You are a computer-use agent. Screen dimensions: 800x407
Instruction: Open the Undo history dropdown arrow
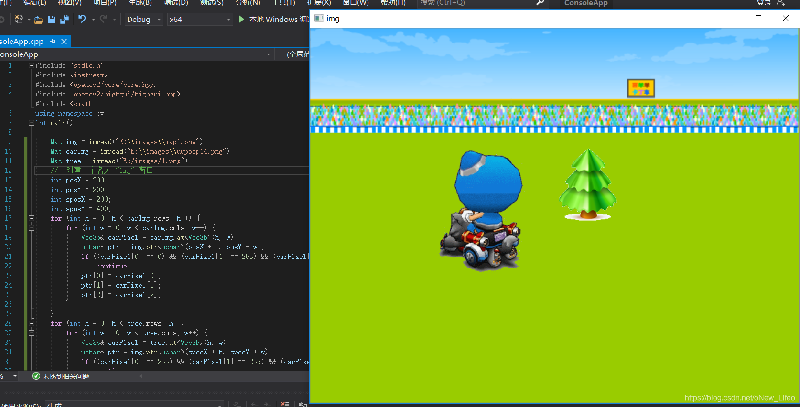[x=93, y=20]
